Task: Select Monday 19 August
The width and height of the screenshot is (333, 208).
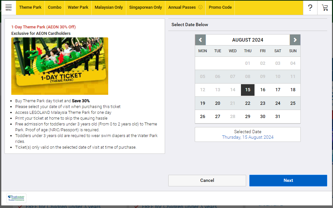Action: click(203, 103)
